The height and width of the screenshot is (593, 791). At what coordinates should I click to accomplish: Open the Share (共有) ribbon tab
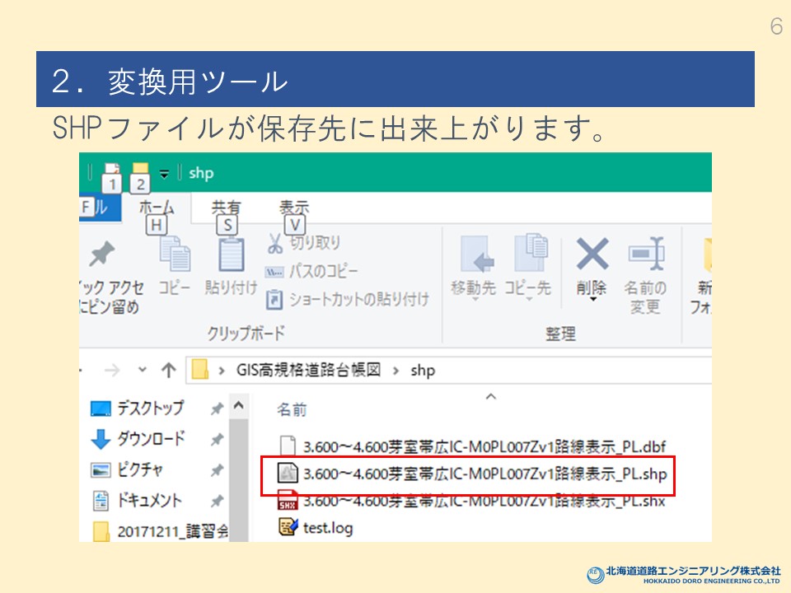pyautogui.click(x=226, y=208)
